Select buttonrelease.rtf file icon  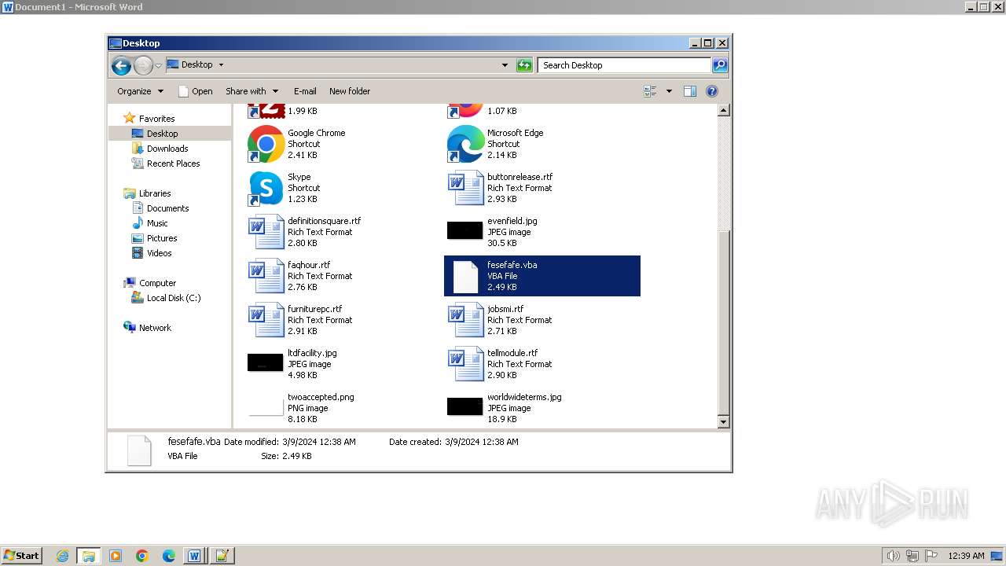(x=465, y=188)
